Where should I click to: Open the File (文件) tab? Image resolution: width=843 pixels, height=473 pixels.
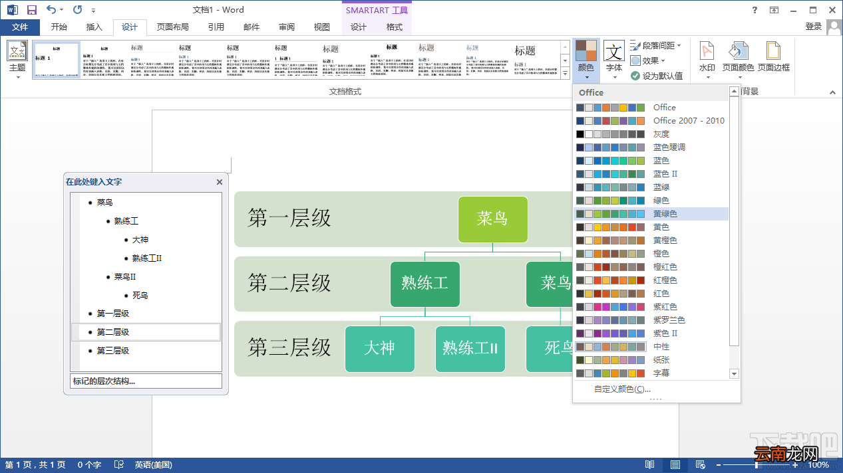(x=20, y=27)
